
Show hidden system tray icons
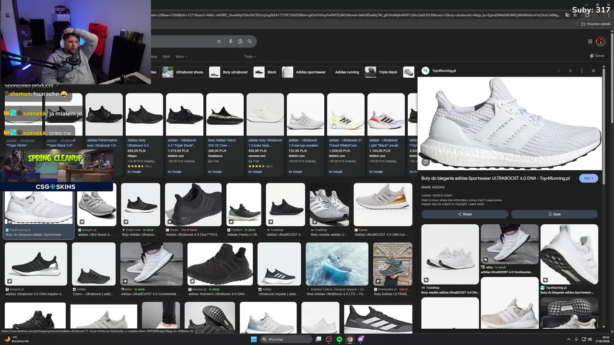click(569, 339)
